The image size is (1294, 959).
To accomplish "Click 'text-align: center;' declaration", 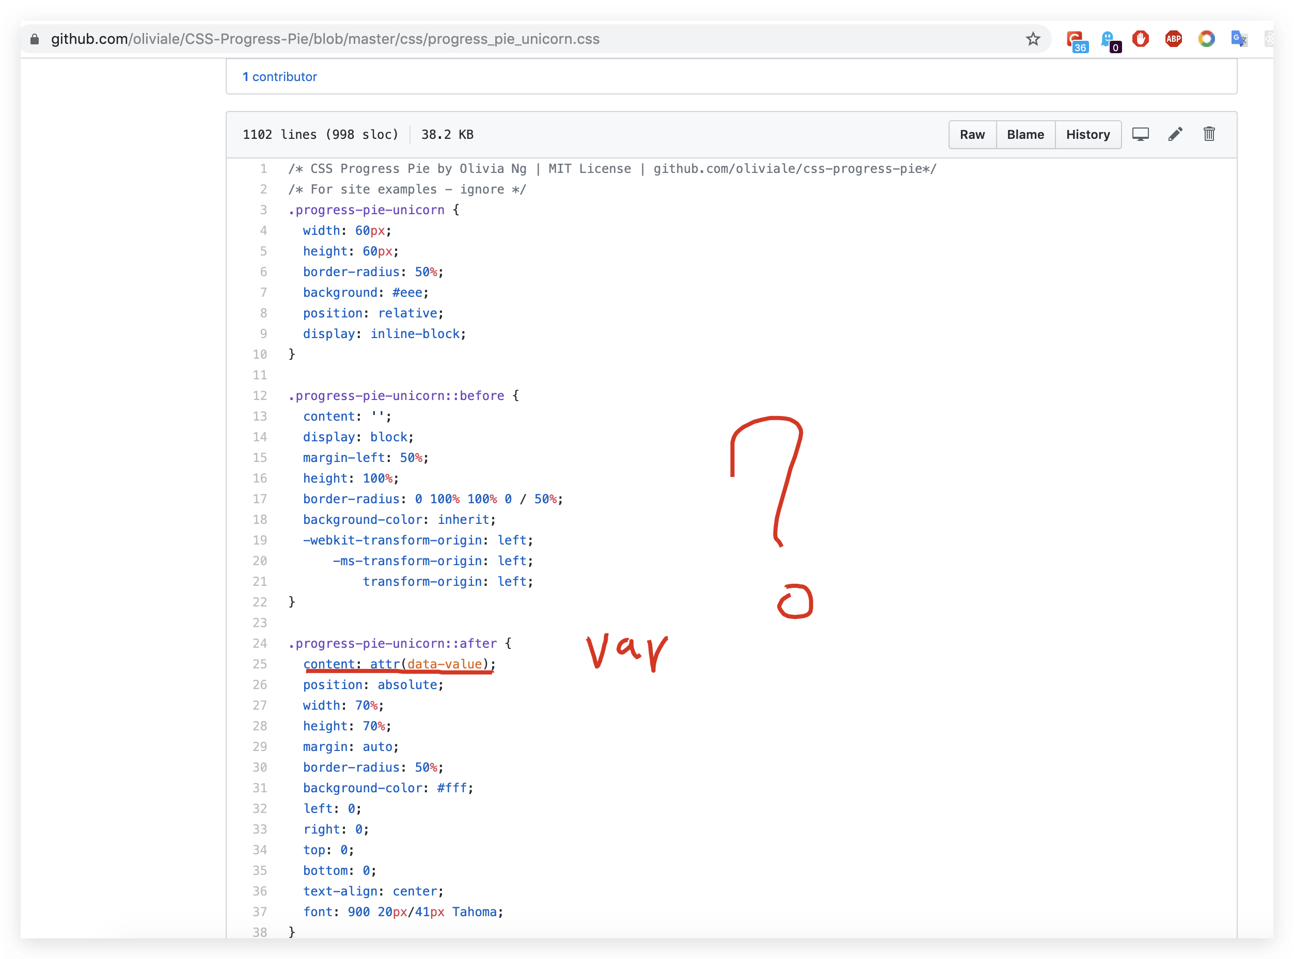I will [373, 892].
